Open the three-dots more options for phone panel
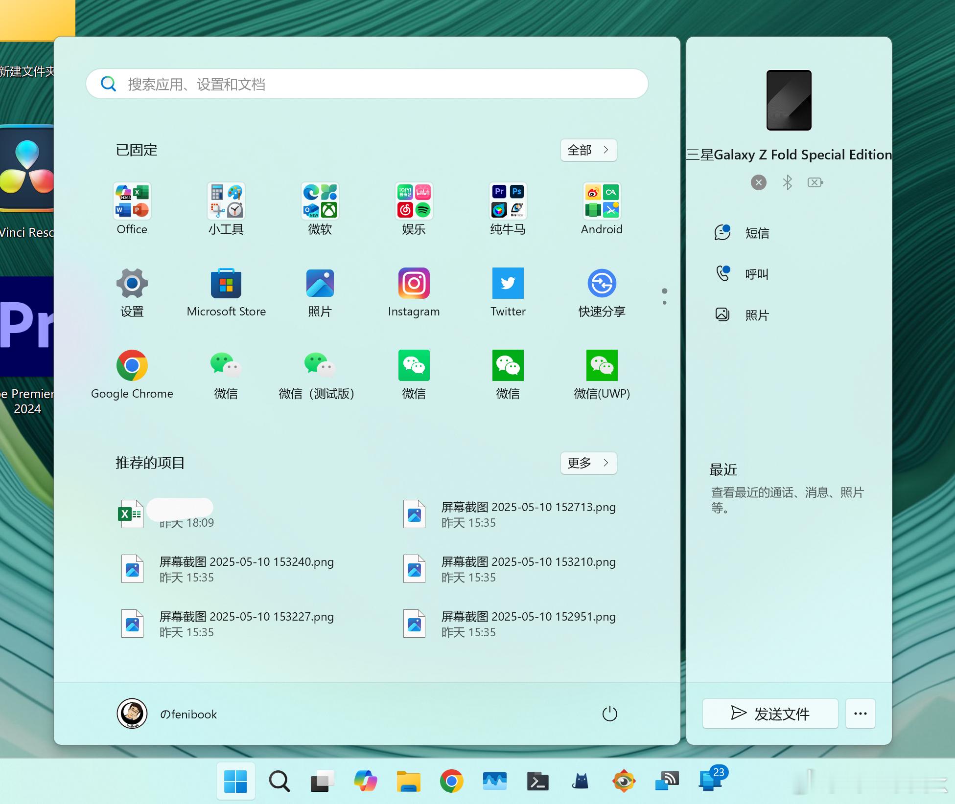Screen dimensions: 955x804 tap(860, 714)
